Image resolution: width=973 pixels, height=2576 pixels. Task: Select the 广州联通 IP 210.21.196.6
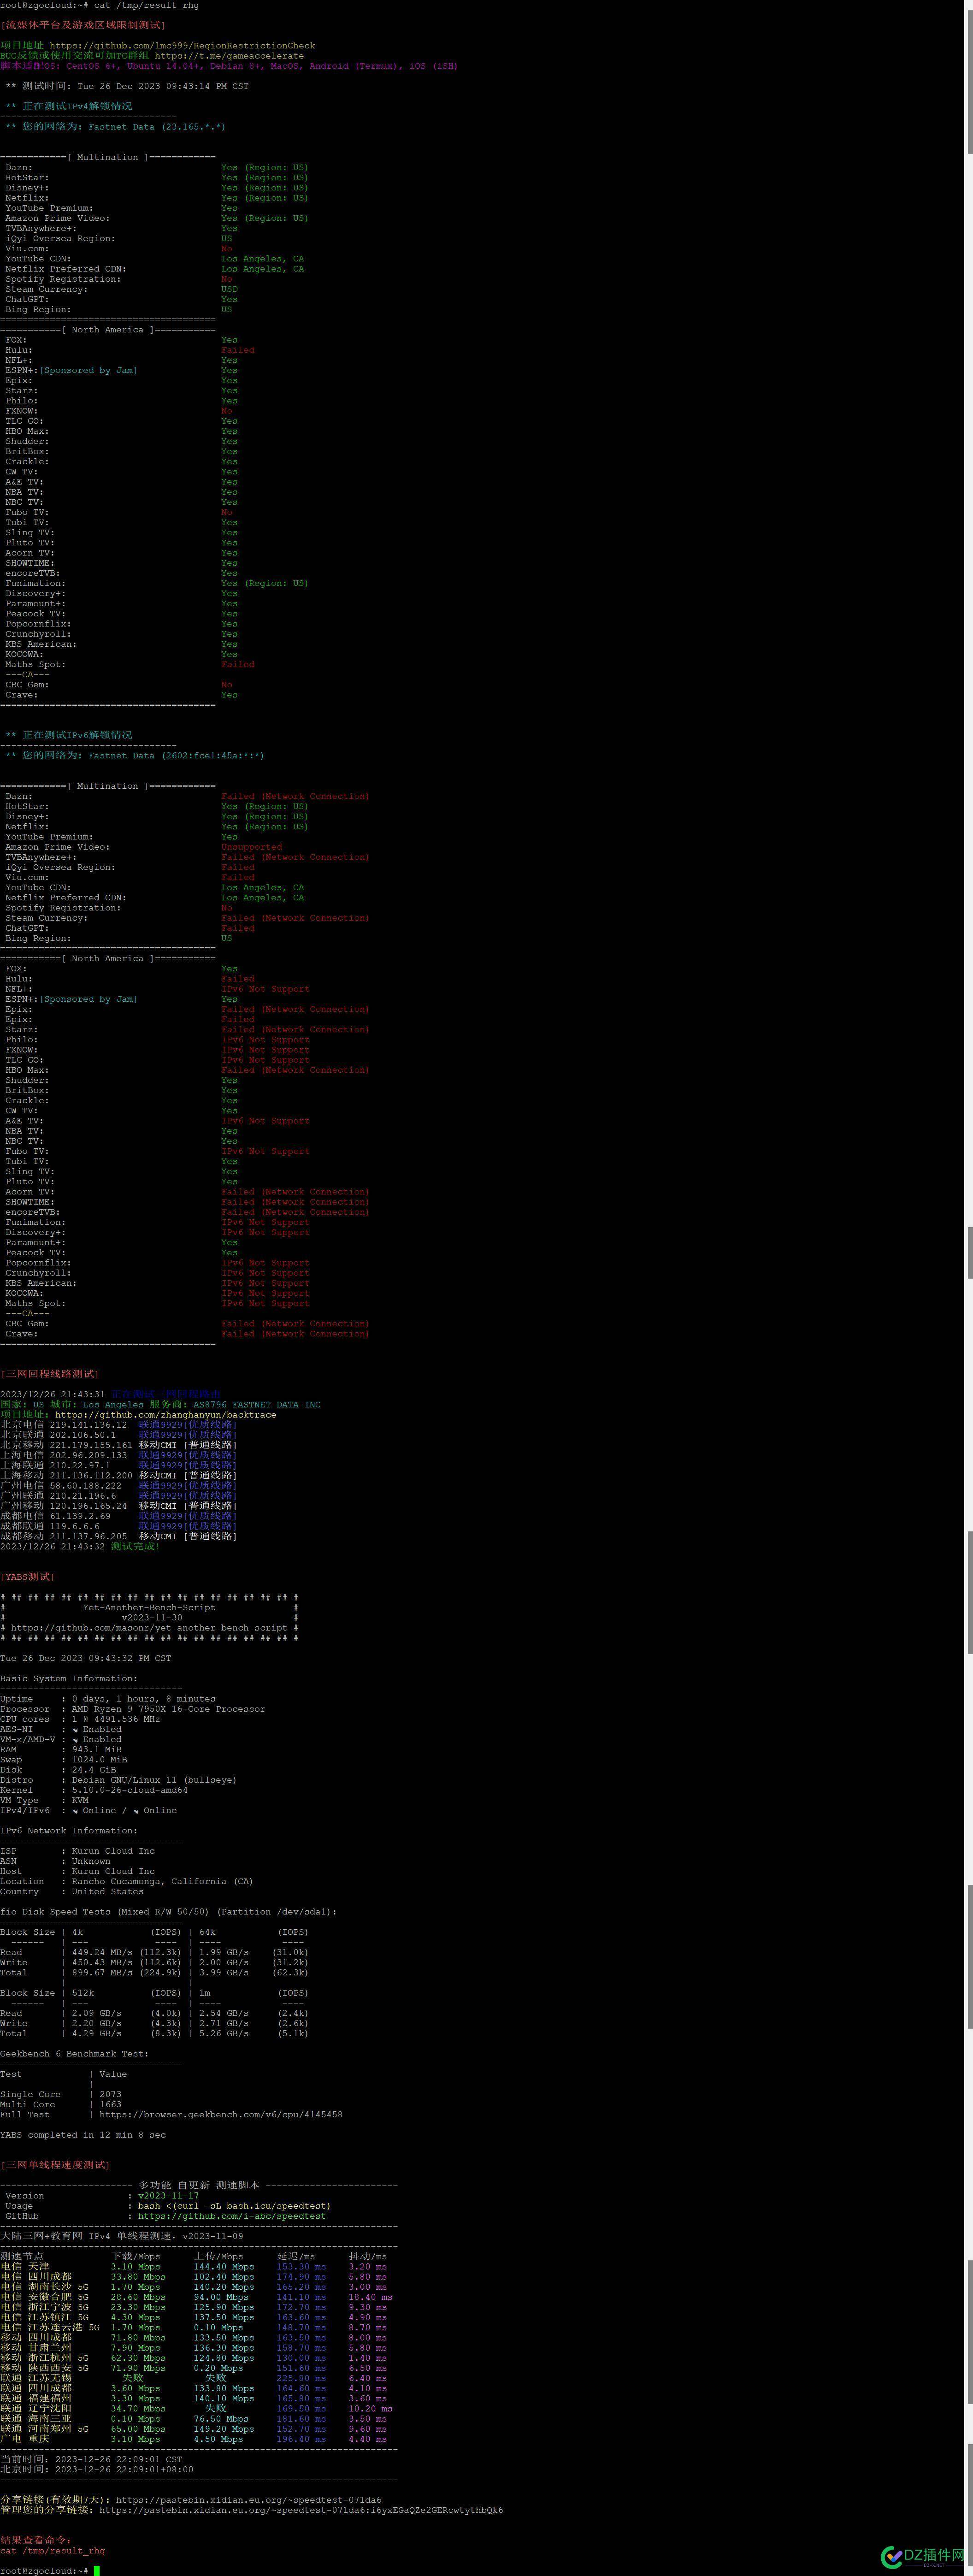pos(83,1496)
